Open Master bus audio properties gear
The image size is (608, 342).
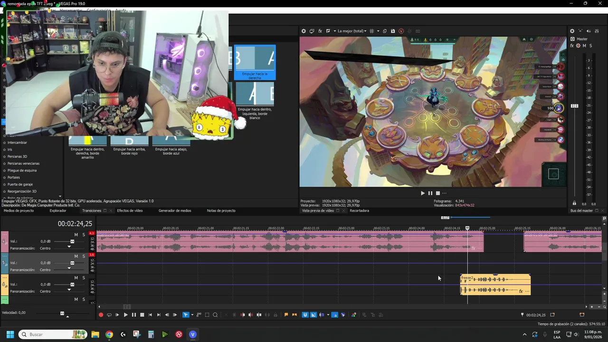572,31
